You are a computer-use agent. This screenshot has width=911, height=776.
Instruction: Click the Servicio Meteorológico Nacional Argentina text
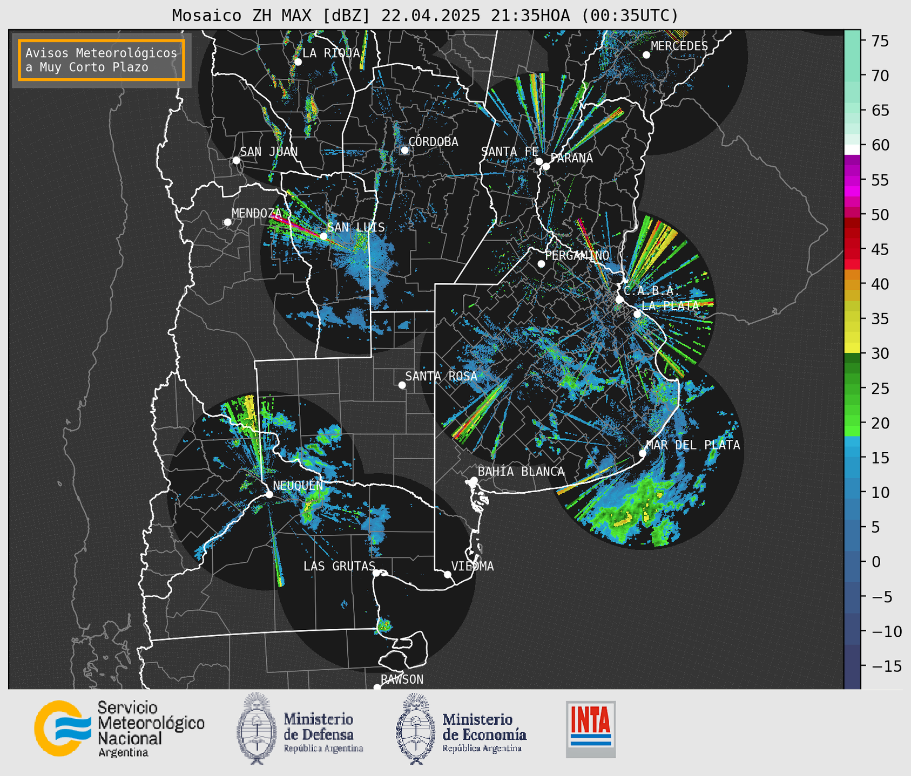pyautogui.click(x=151, y=729)
